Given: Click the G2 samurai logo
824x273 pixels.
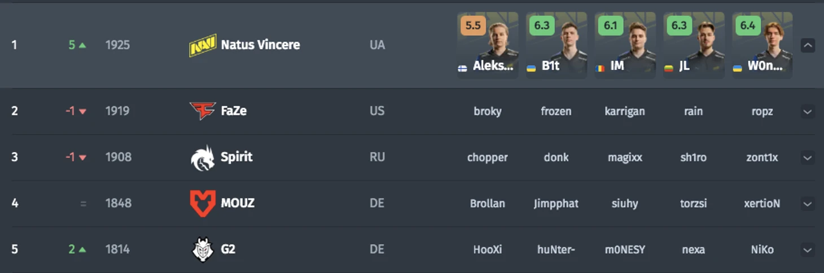Looking at the screenshot, I should (203, 249).
